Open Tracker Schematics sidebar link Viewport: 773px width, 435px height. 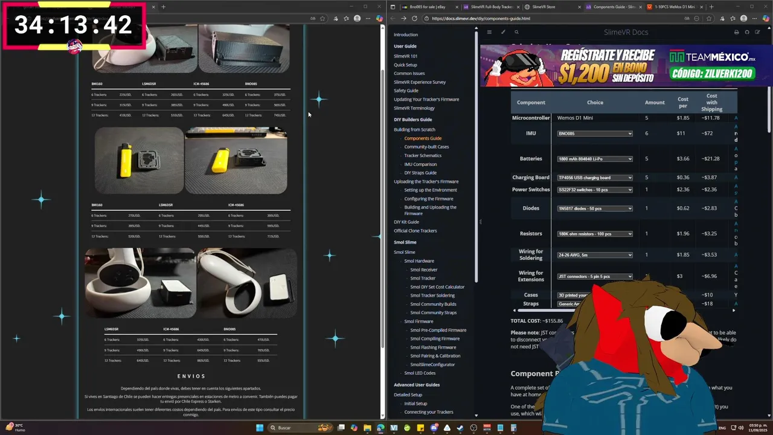[x=423, y=155]
